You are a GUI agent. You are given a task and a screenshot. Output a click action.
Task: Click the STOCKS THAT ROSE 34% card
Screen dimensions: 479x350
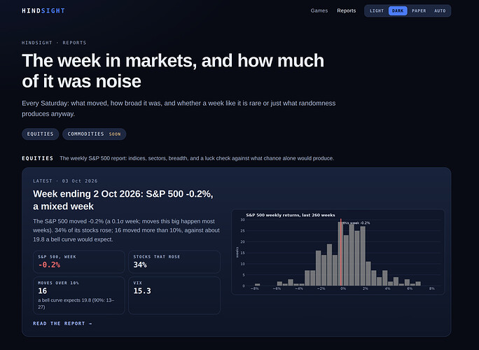pyautogui.click(x=174, y=262)
